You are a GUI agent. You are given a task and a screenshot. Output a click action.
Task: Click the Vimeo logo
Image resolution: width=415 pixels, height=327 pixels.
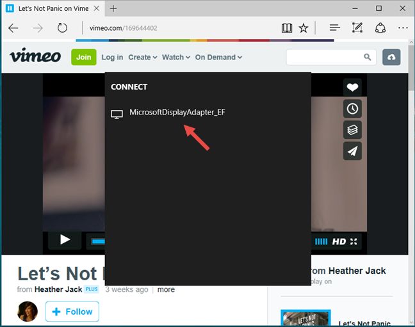[x=35, y=56]
